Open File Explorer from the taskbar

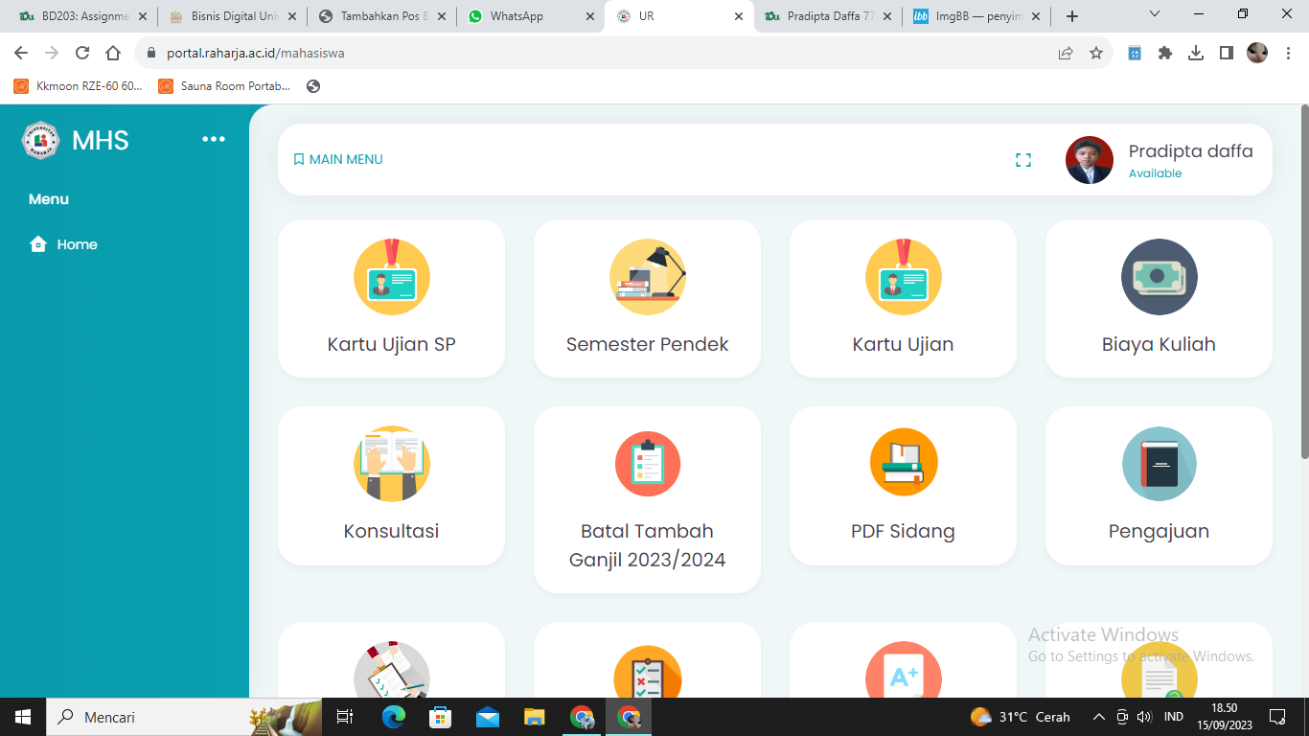point(535,717)
